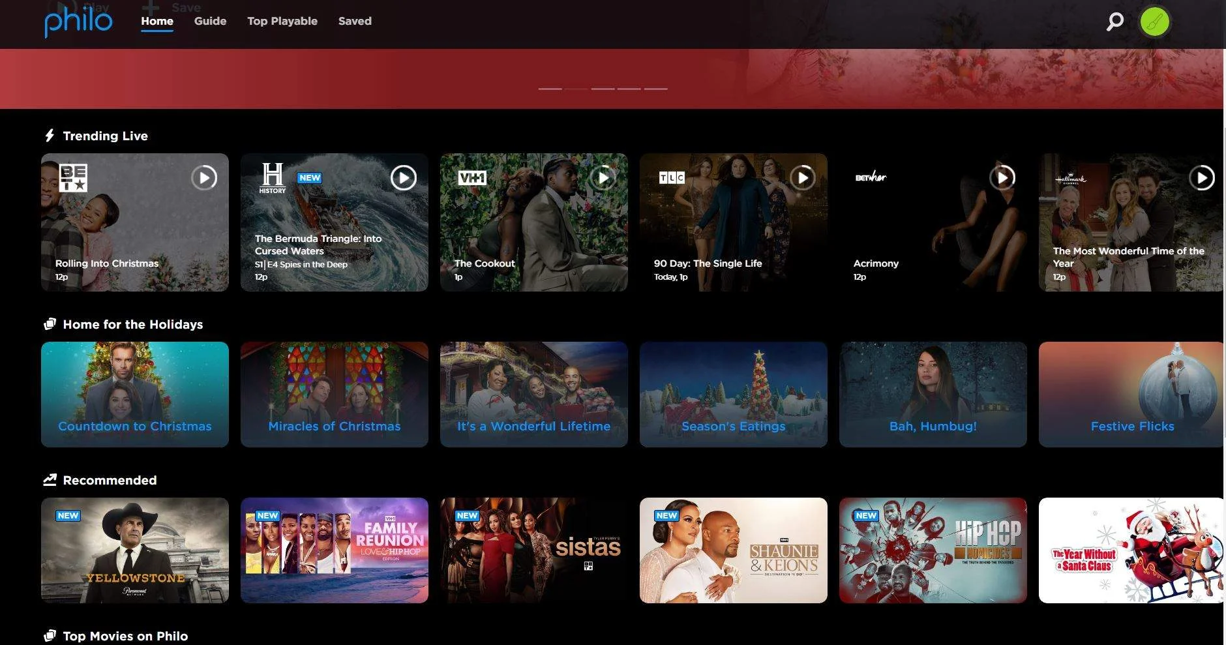This screenshot has height=645, width=1226.
Task: Click the Trending Live section heading
Action: pos(106,136)
